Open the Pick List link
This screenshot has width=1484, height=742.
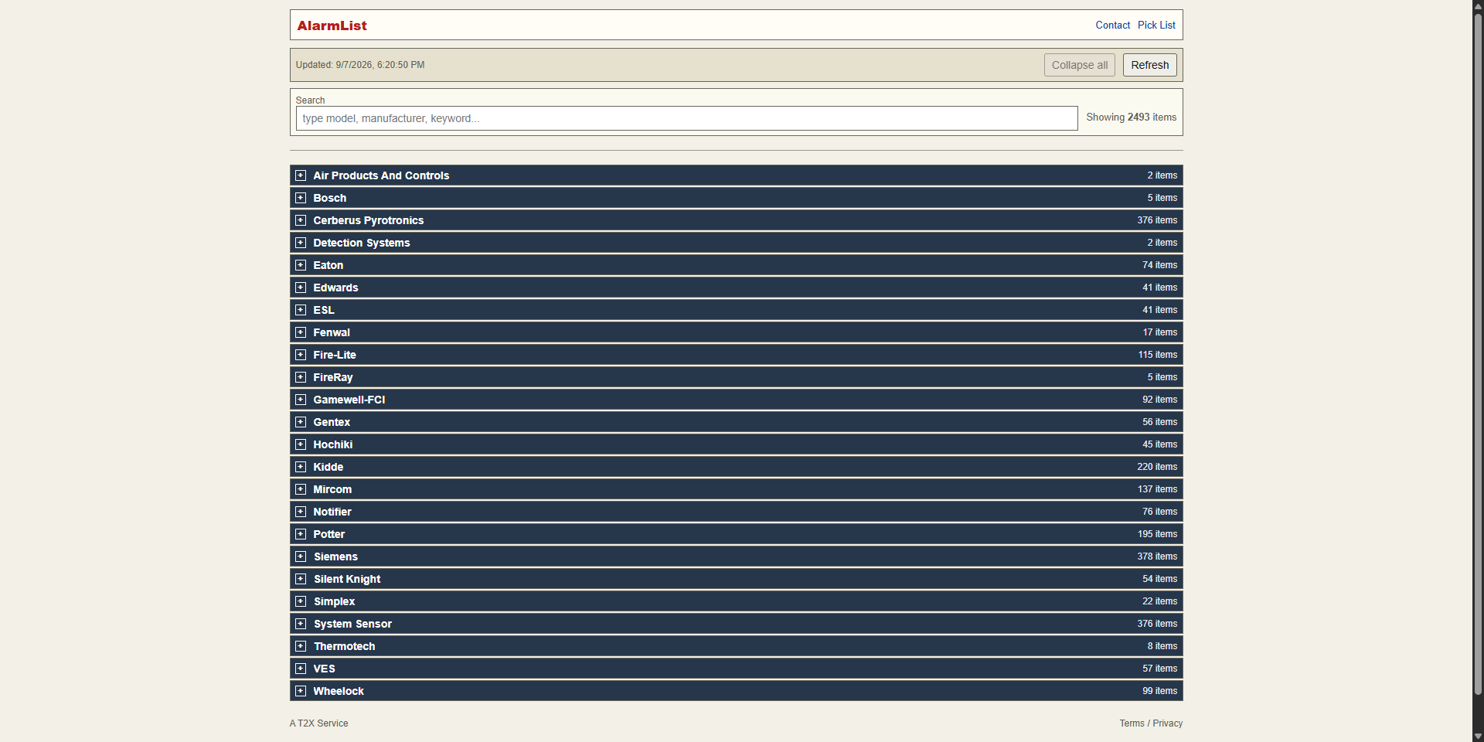click(x=1156, y=26)
